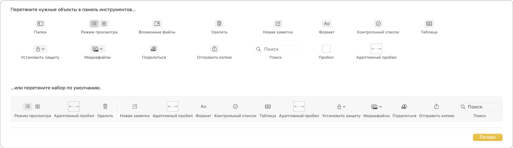The height and width of the screenshot is (148, 513).
Task: Click the Пробел blank space item
Action: 326,49
